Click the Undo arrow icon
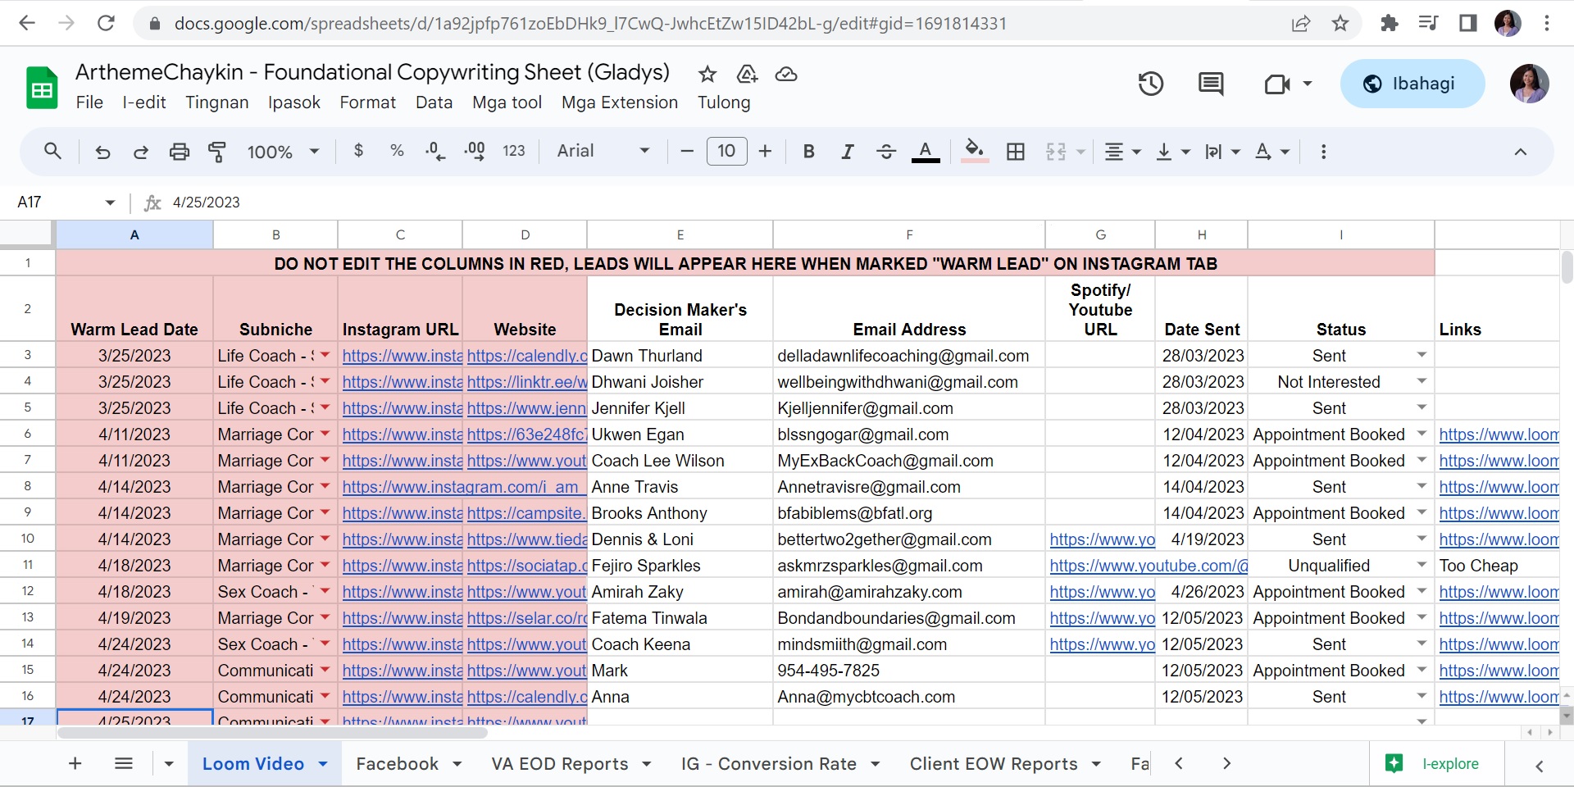The width and height of the screenshot is (1574, 787). pyautogui.click(x=102, y=152)
